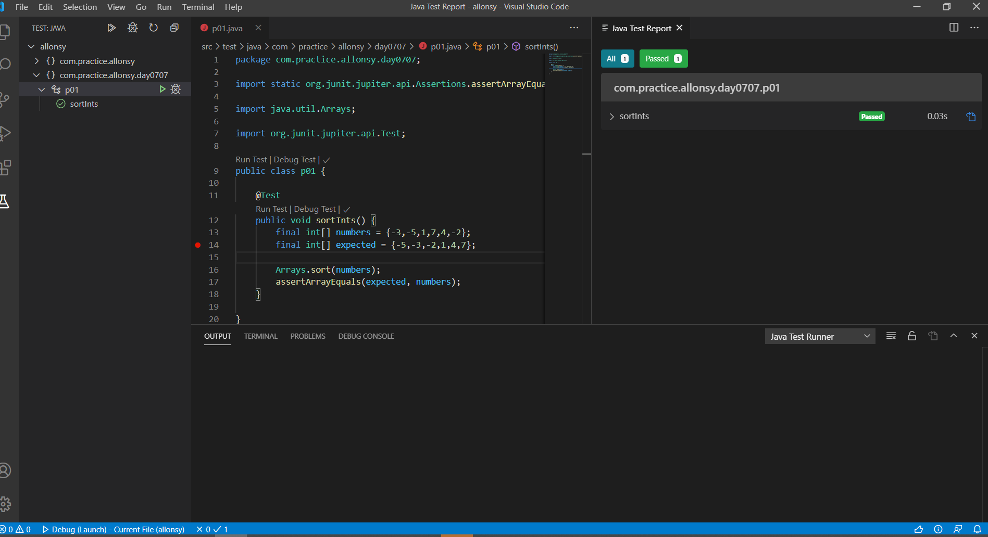Expand com.practice.allonsy package
Screen dimensions: 988x537
coord(36,61)
